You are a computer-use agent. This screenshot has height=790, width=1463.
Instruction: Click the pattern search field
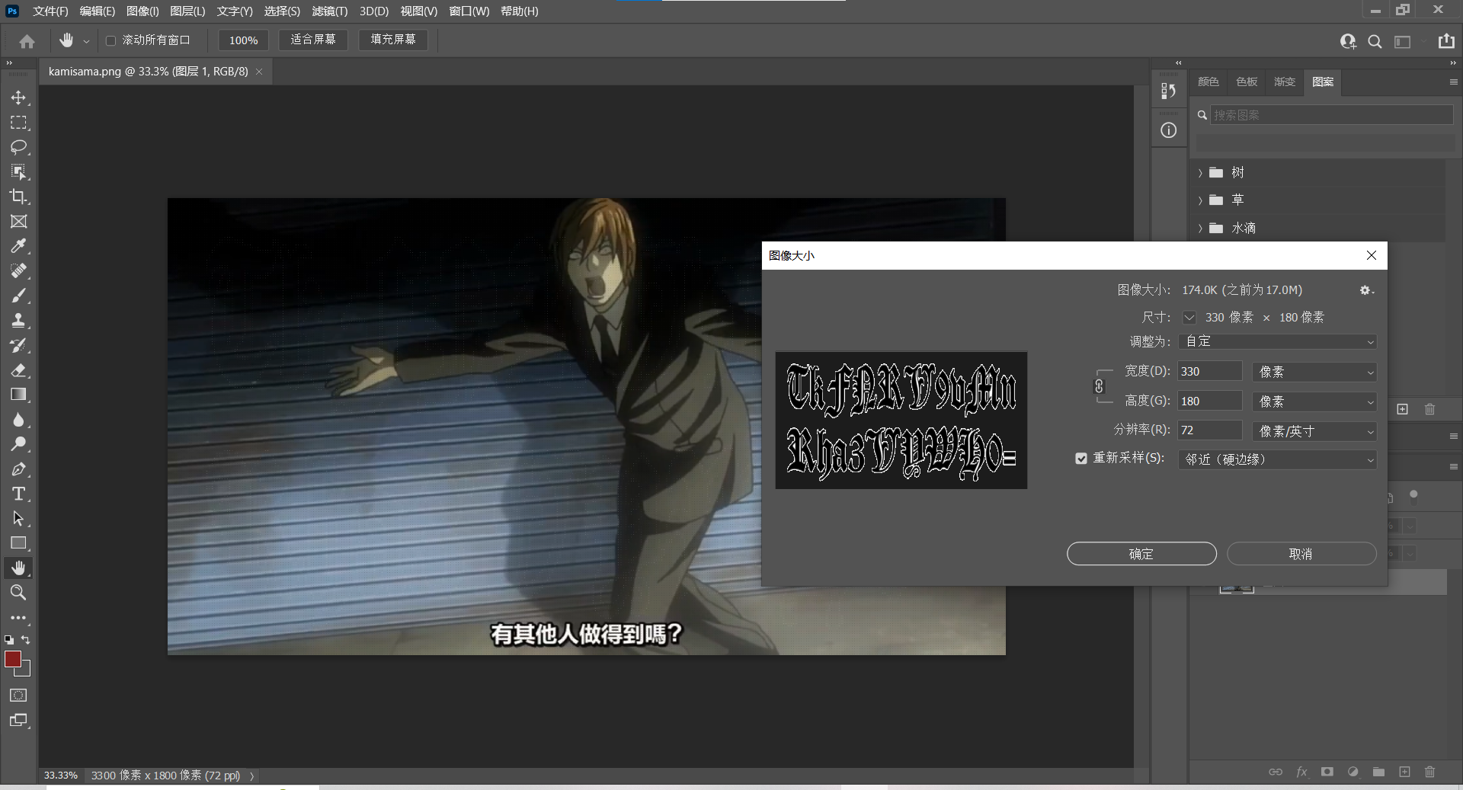click(1331, 115)
